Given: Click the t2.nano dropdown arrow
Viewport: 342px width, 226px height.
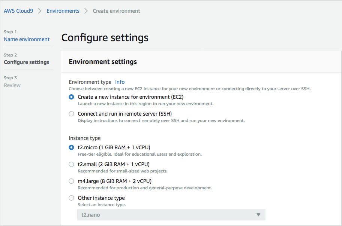Looking at the screenshot, I should pos(258,215).
